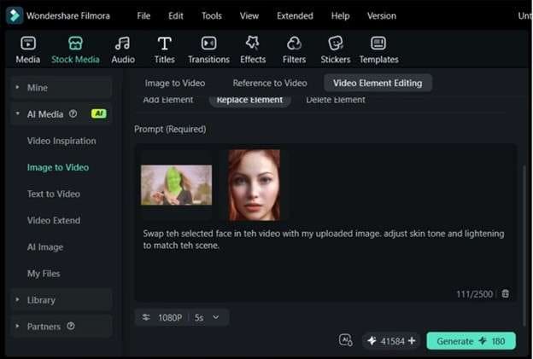
Task: Open the Filters panel
Action: 294,49
